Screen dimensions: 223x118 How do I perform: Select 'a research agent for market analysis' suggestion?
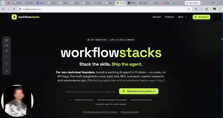[111, 104]
